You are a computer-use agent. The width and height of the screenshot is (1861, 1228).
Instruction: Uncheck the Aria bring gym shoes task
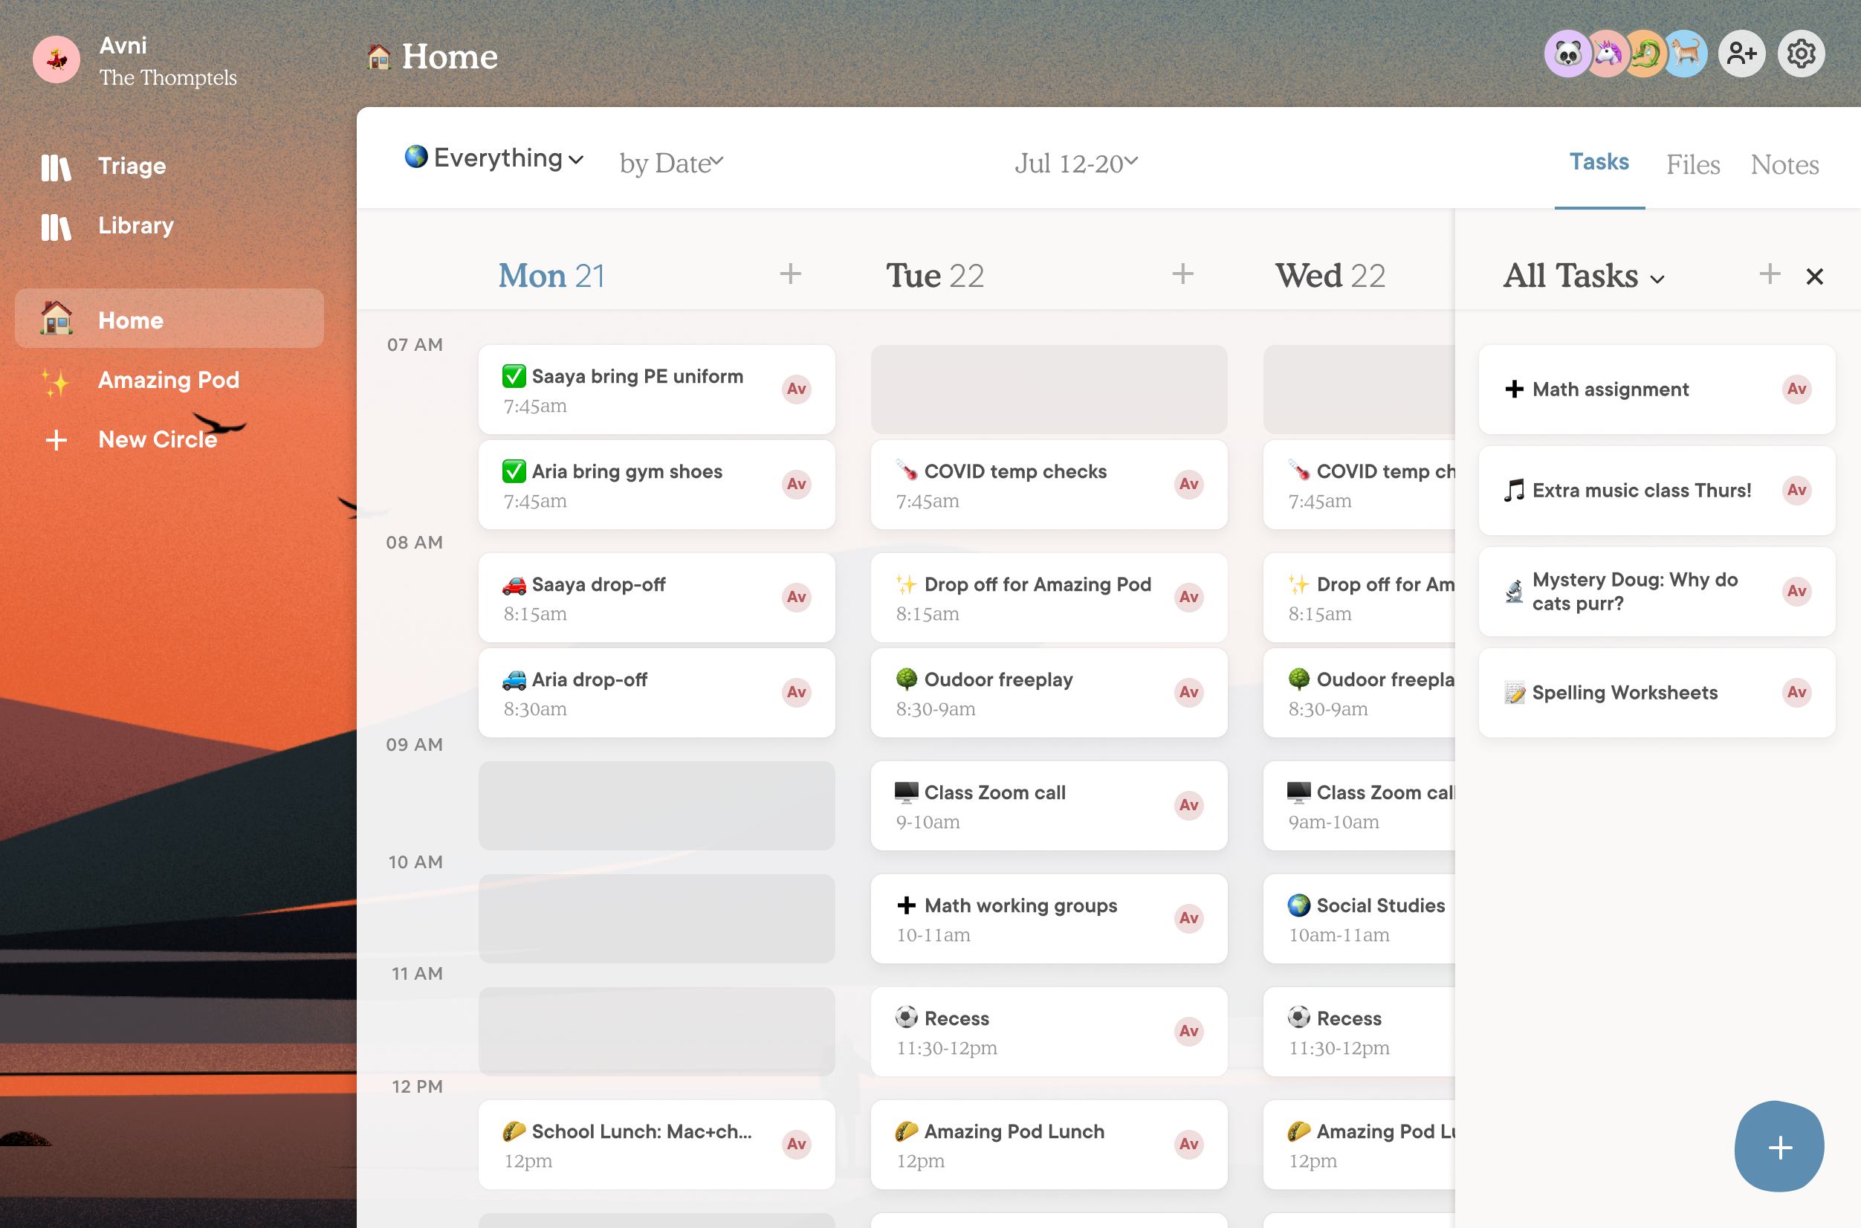514,471
